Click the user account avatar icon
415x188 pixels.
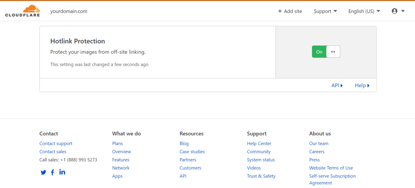(394, 11)
